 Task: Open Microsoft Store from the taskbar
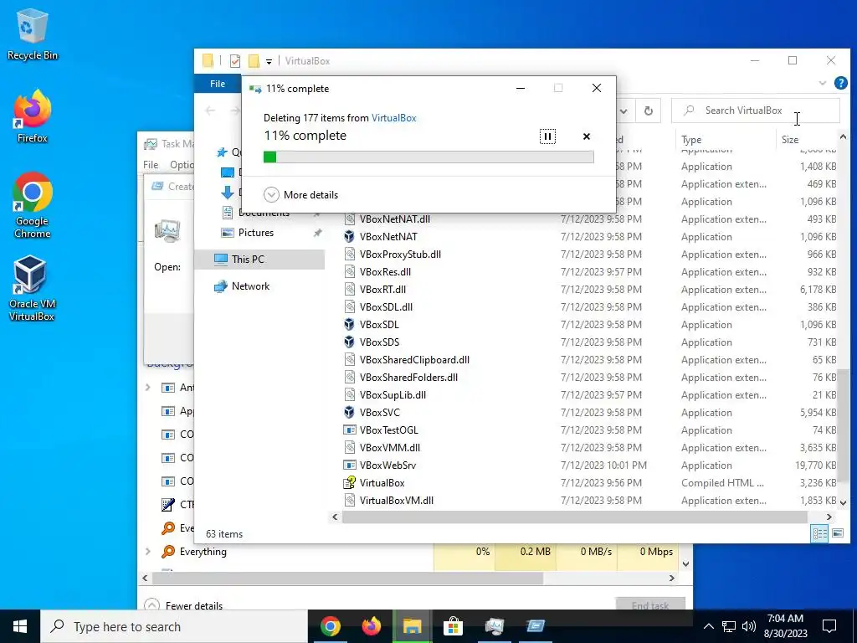(x=453, y=626)
